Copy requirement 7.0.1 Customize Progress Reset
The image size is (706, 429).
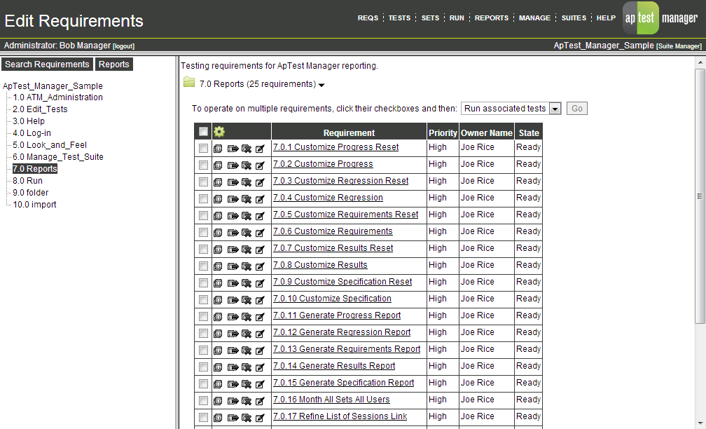pyautogui.click(x=218, y=149)
